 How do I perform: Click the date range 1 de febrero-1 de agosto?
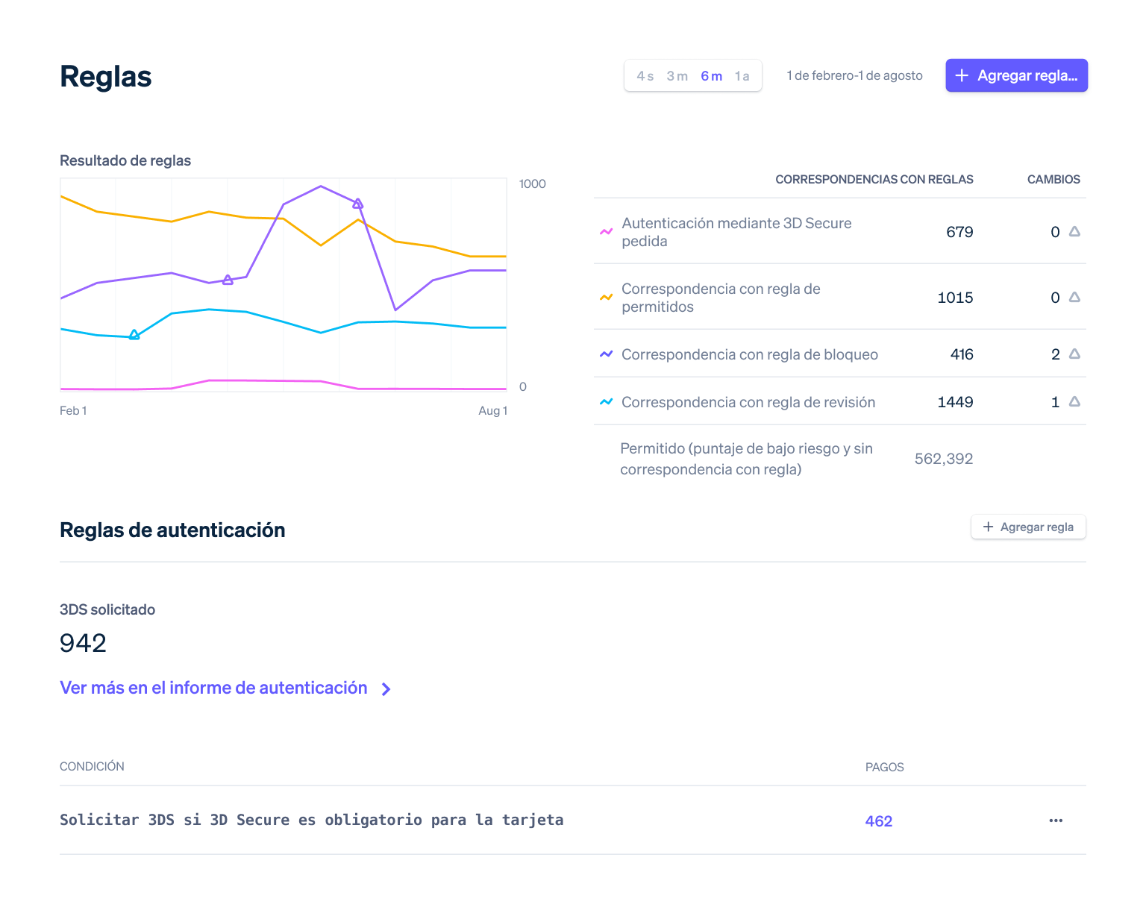[x=854, y=75]
